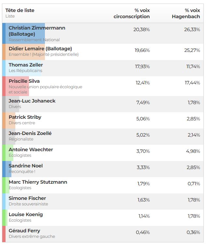The image size is (206, 245).
Task: Click the 26,33% Hagenbach vote value
Action: point(192,30)
